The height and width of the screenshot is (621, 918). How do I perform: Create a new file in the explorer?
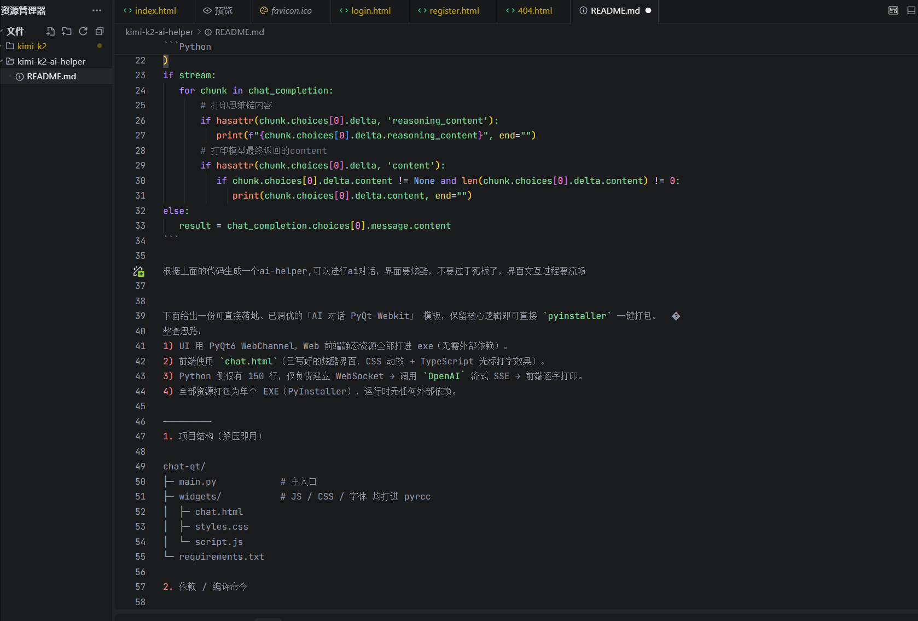tap(50, 31)
